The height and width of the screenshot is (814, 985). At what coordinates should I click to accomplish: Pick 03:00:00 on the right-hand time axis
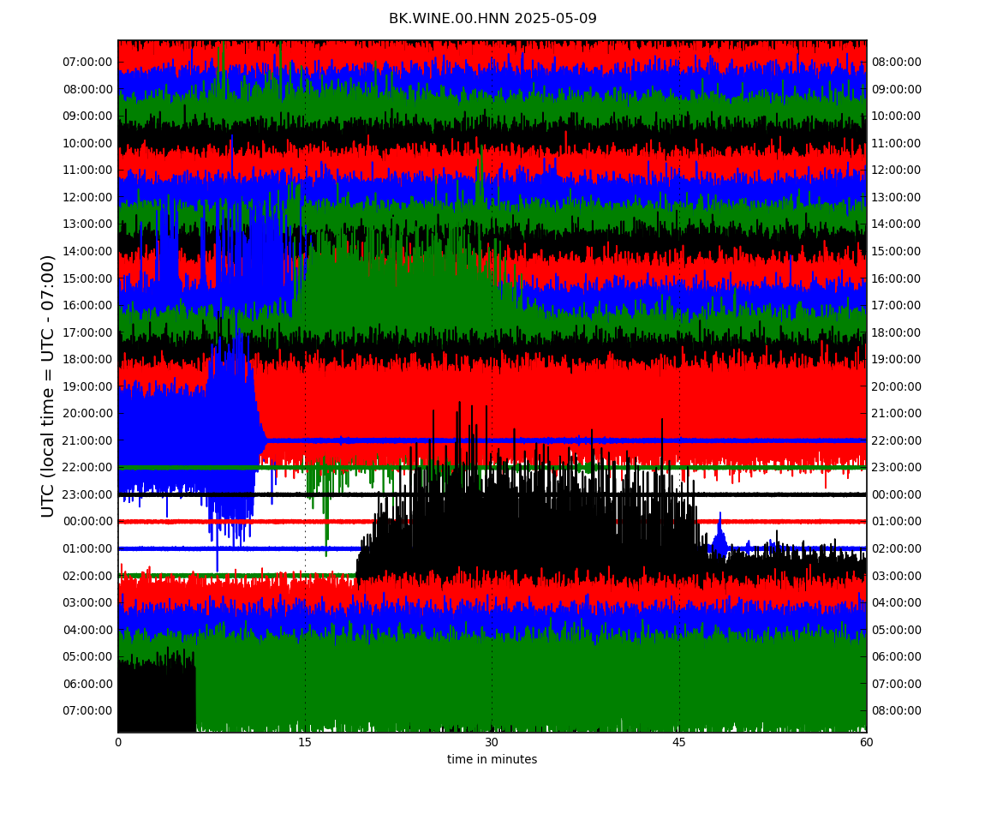click(897, 576)
